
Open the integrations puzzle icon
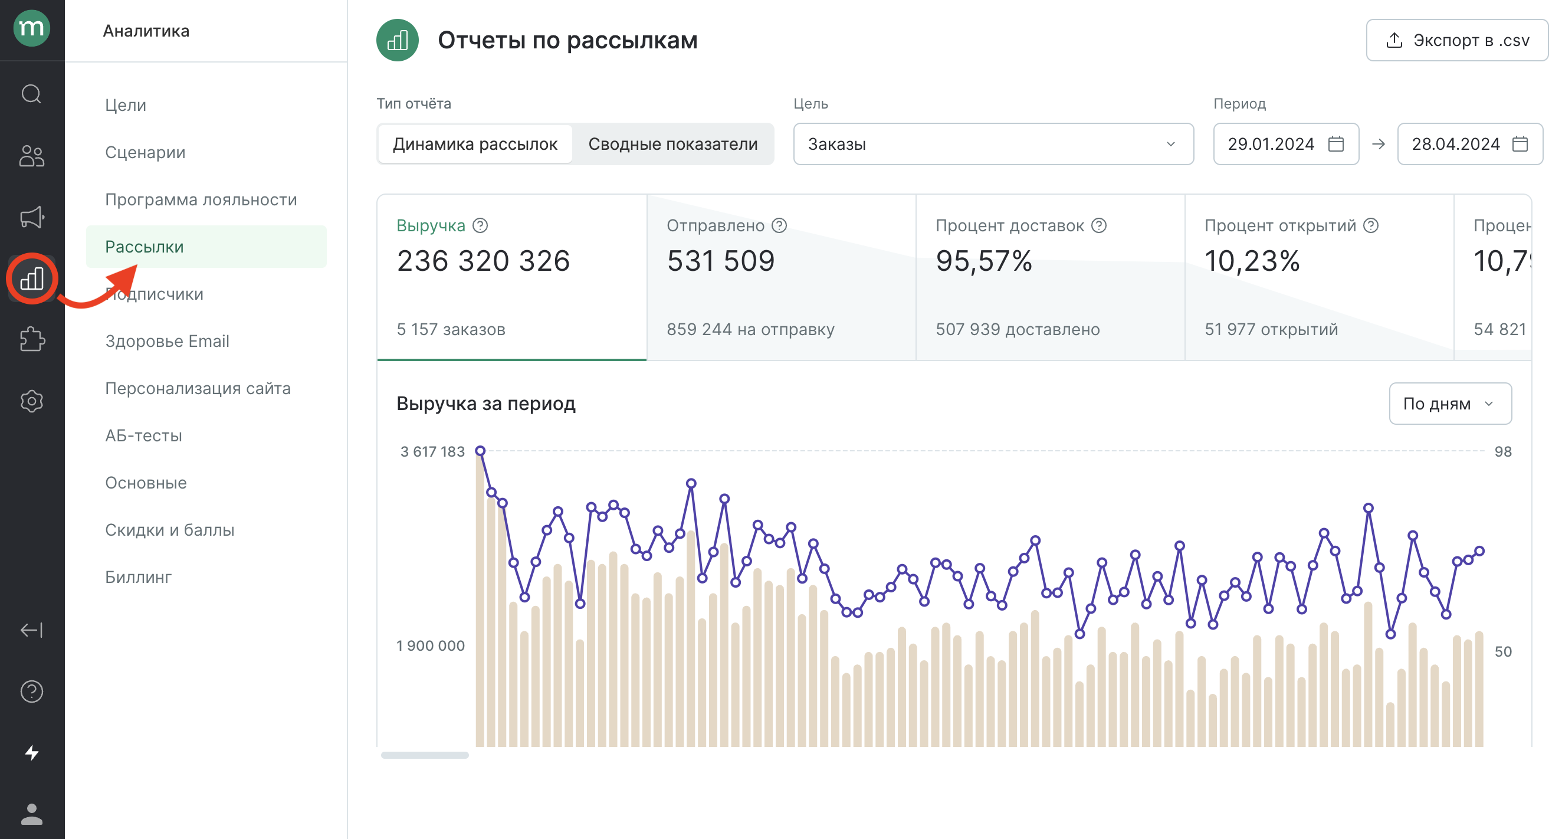point(31,340)
